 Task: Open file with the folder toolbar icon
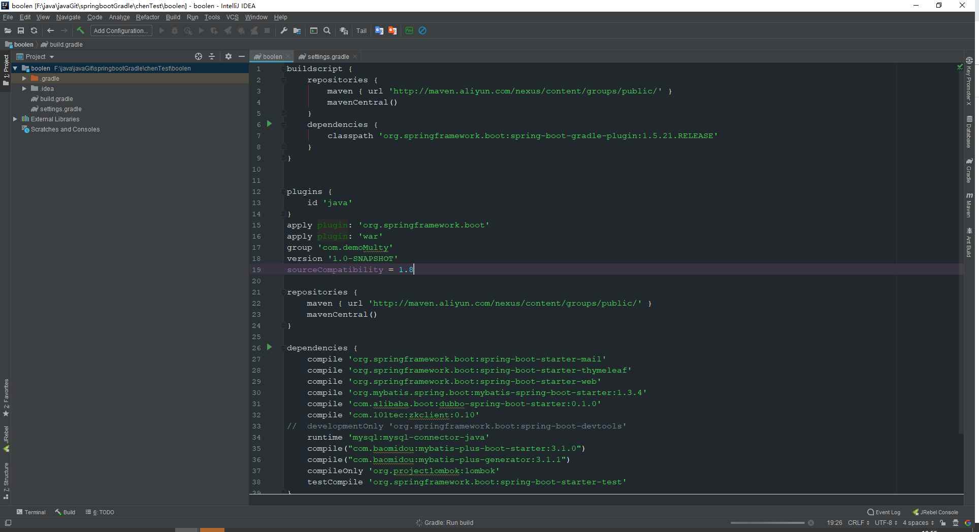tap(8, 31)
